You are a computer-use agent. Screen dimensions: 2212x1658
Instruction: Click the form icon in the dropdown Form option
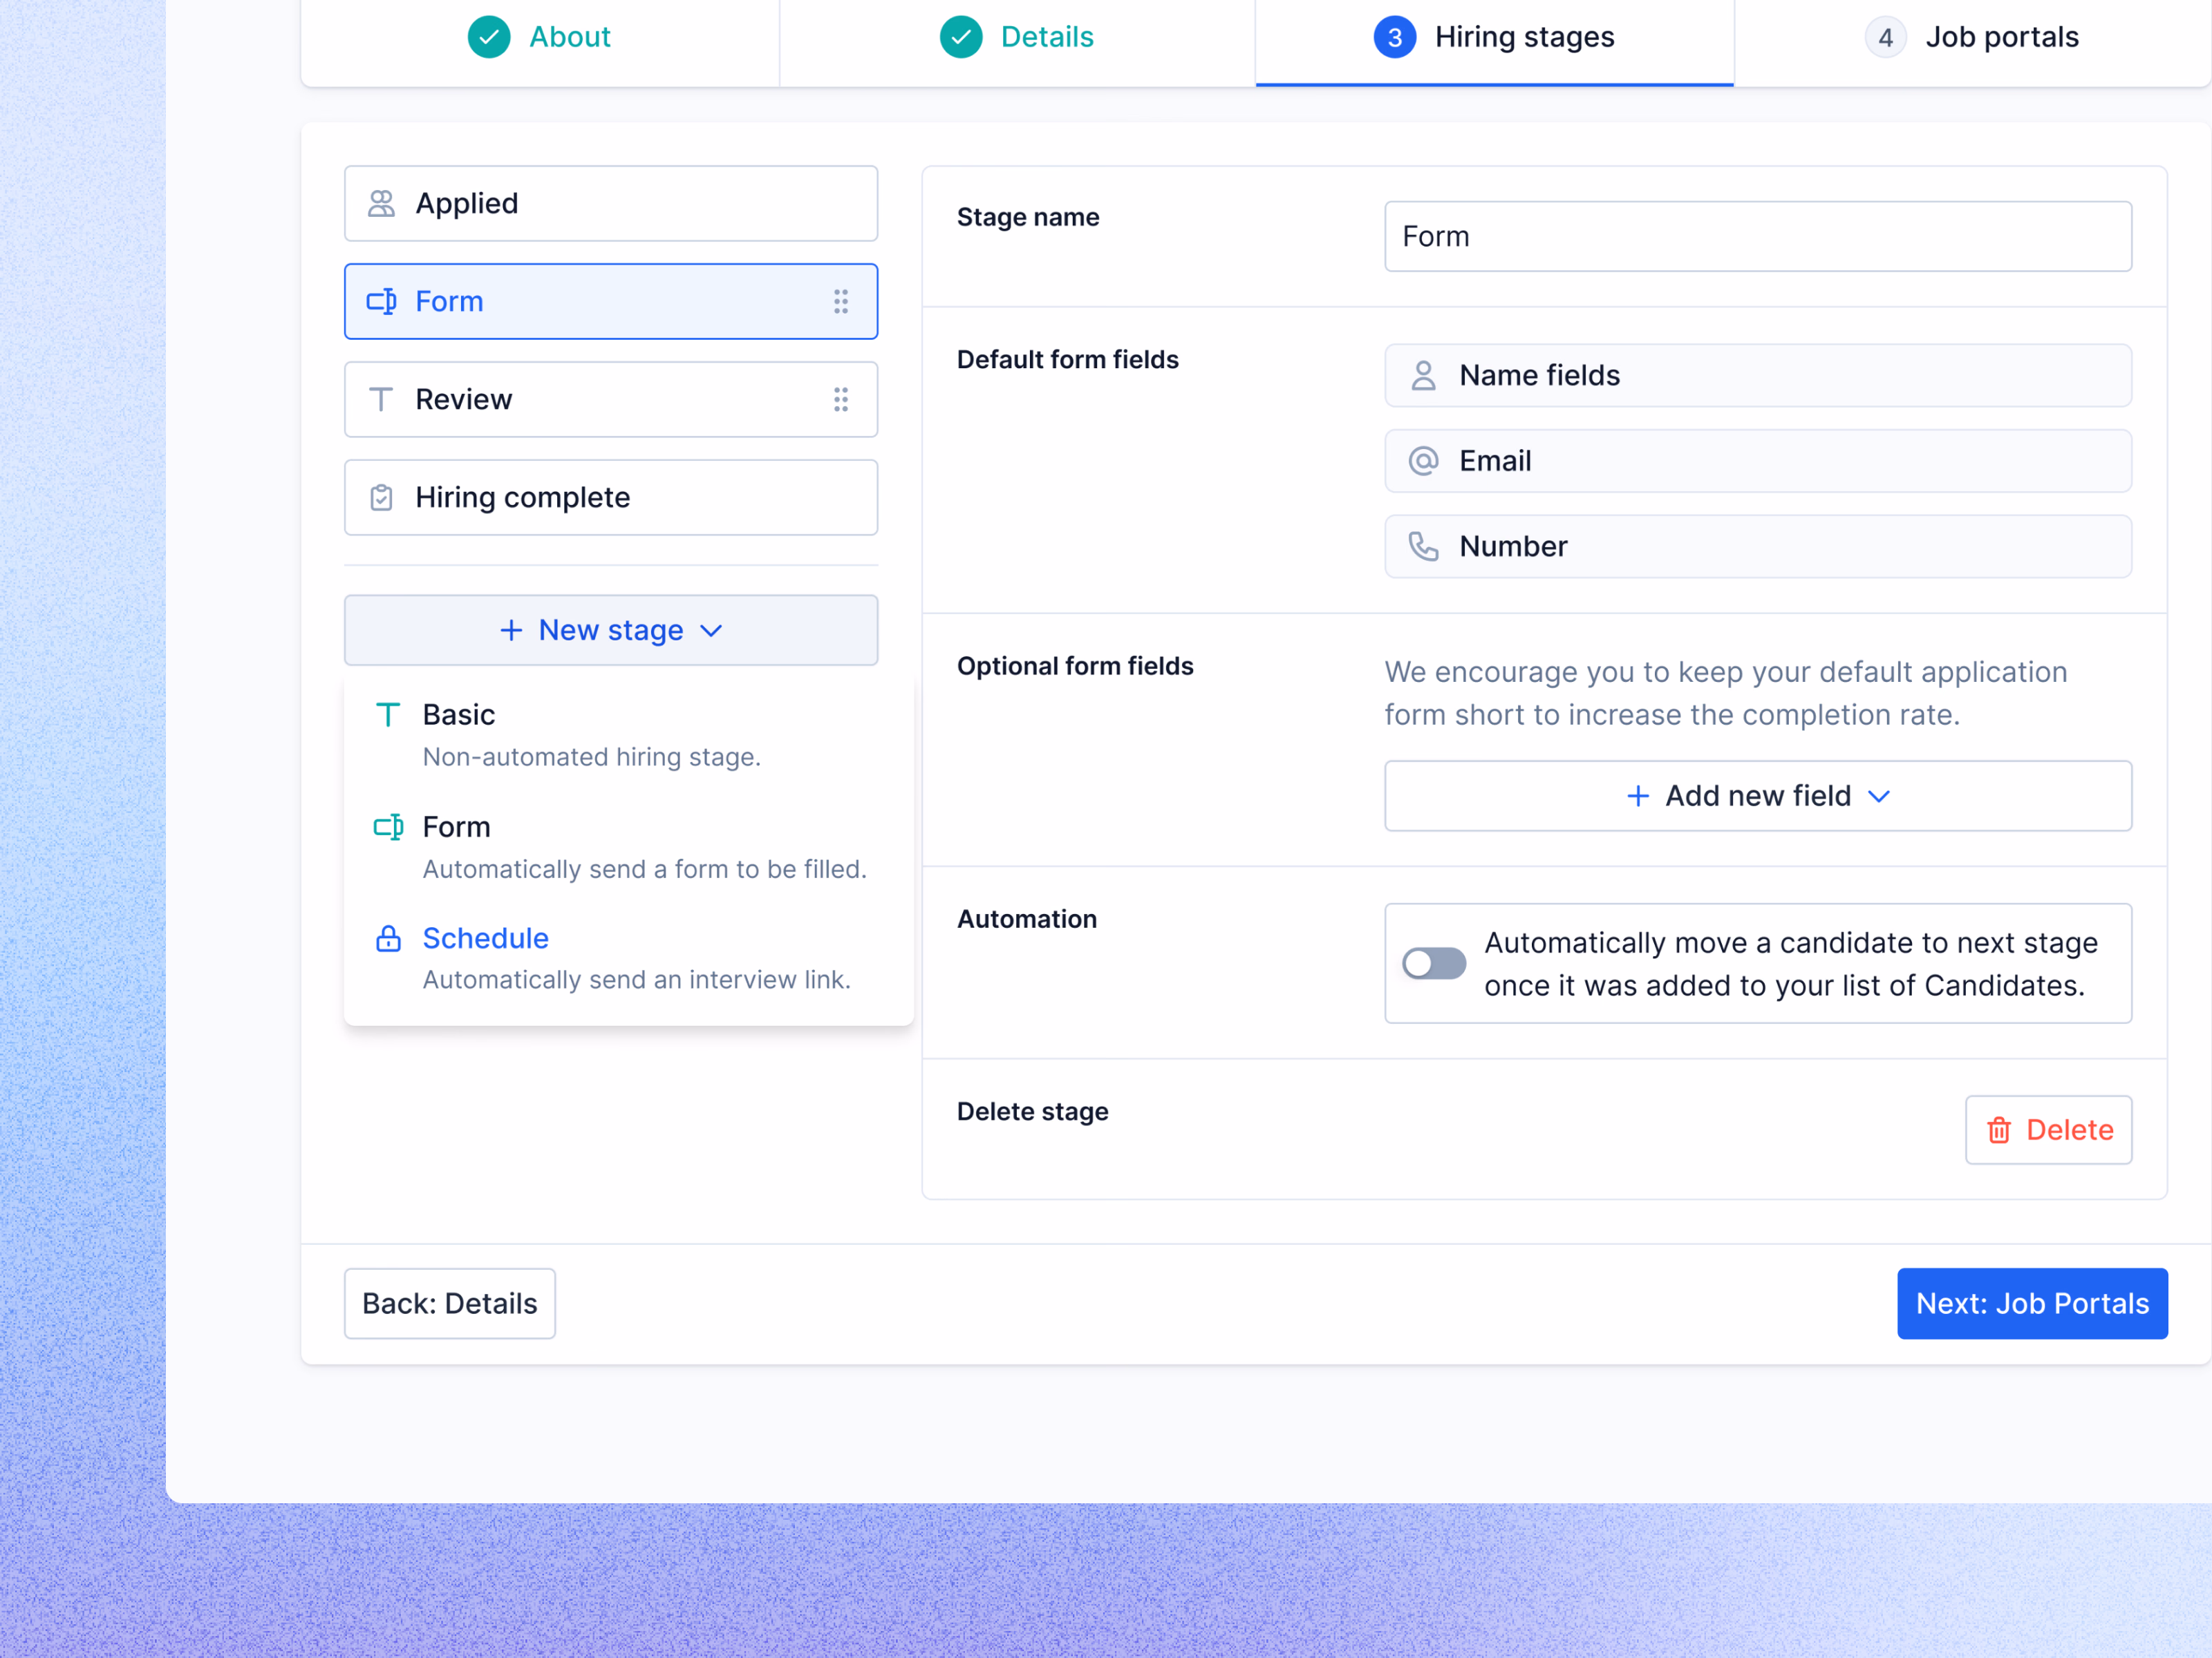[x=388, y=826]
